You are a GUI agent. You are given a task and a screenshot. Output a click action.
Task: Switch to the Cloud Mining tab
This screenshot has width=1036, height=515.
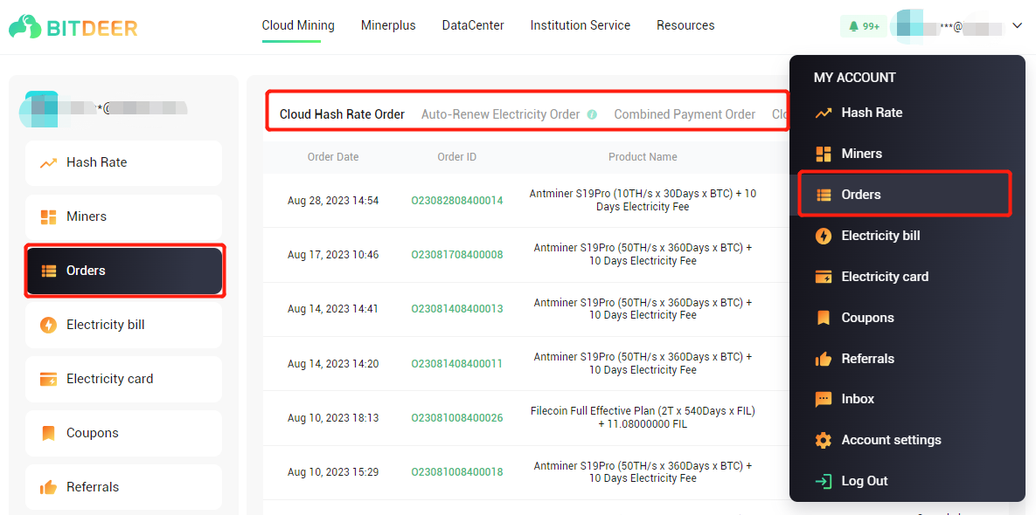click(x=297, y=25)
